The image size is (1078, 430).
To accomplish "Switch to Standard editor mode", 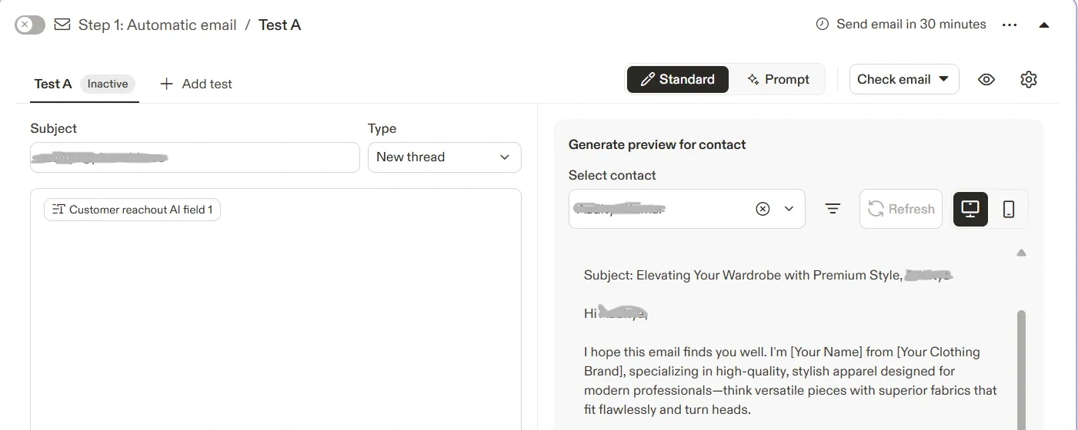I will (x=677, y=79).
